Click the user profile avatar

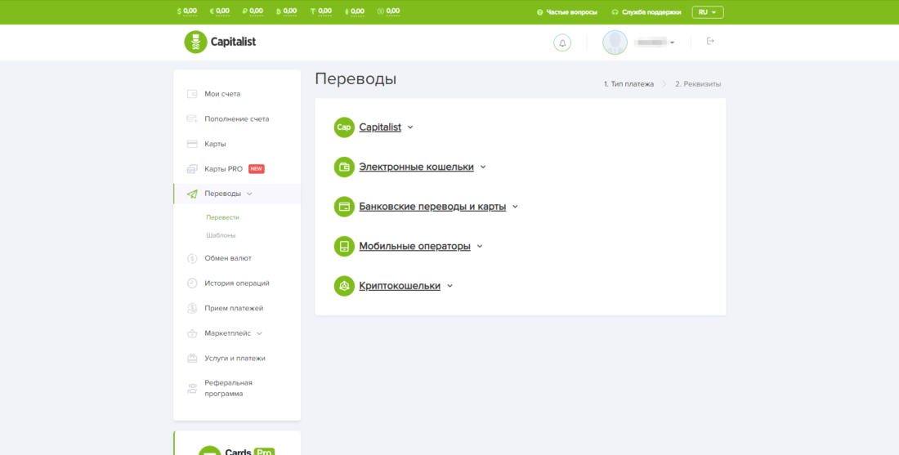coord(615,42)
